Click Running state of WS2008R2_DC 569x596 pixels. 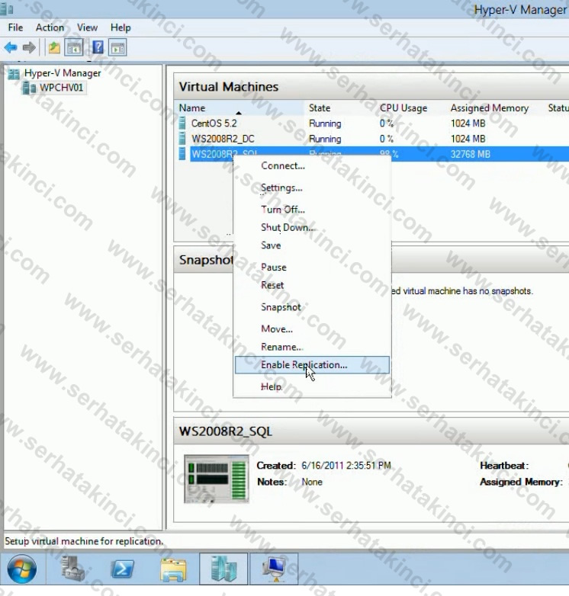tap(325, 139)
